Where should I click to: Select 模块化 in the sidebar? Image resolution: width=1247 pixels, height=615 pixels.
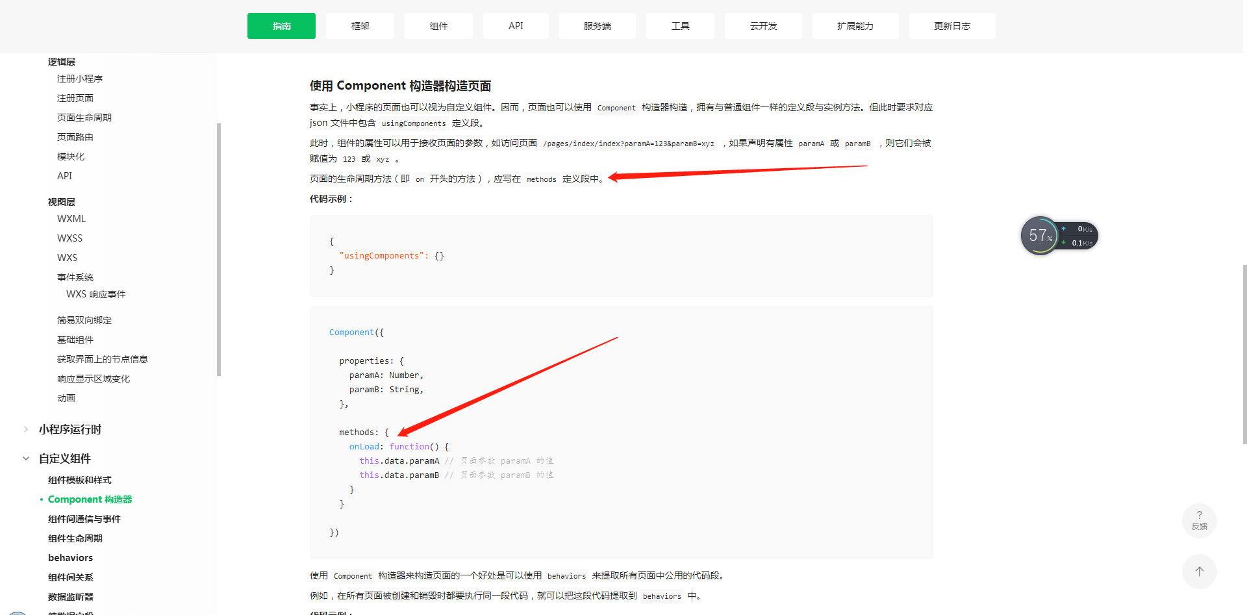point(71,157)
